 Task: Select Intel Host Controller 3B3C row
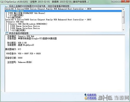(48, 20)
